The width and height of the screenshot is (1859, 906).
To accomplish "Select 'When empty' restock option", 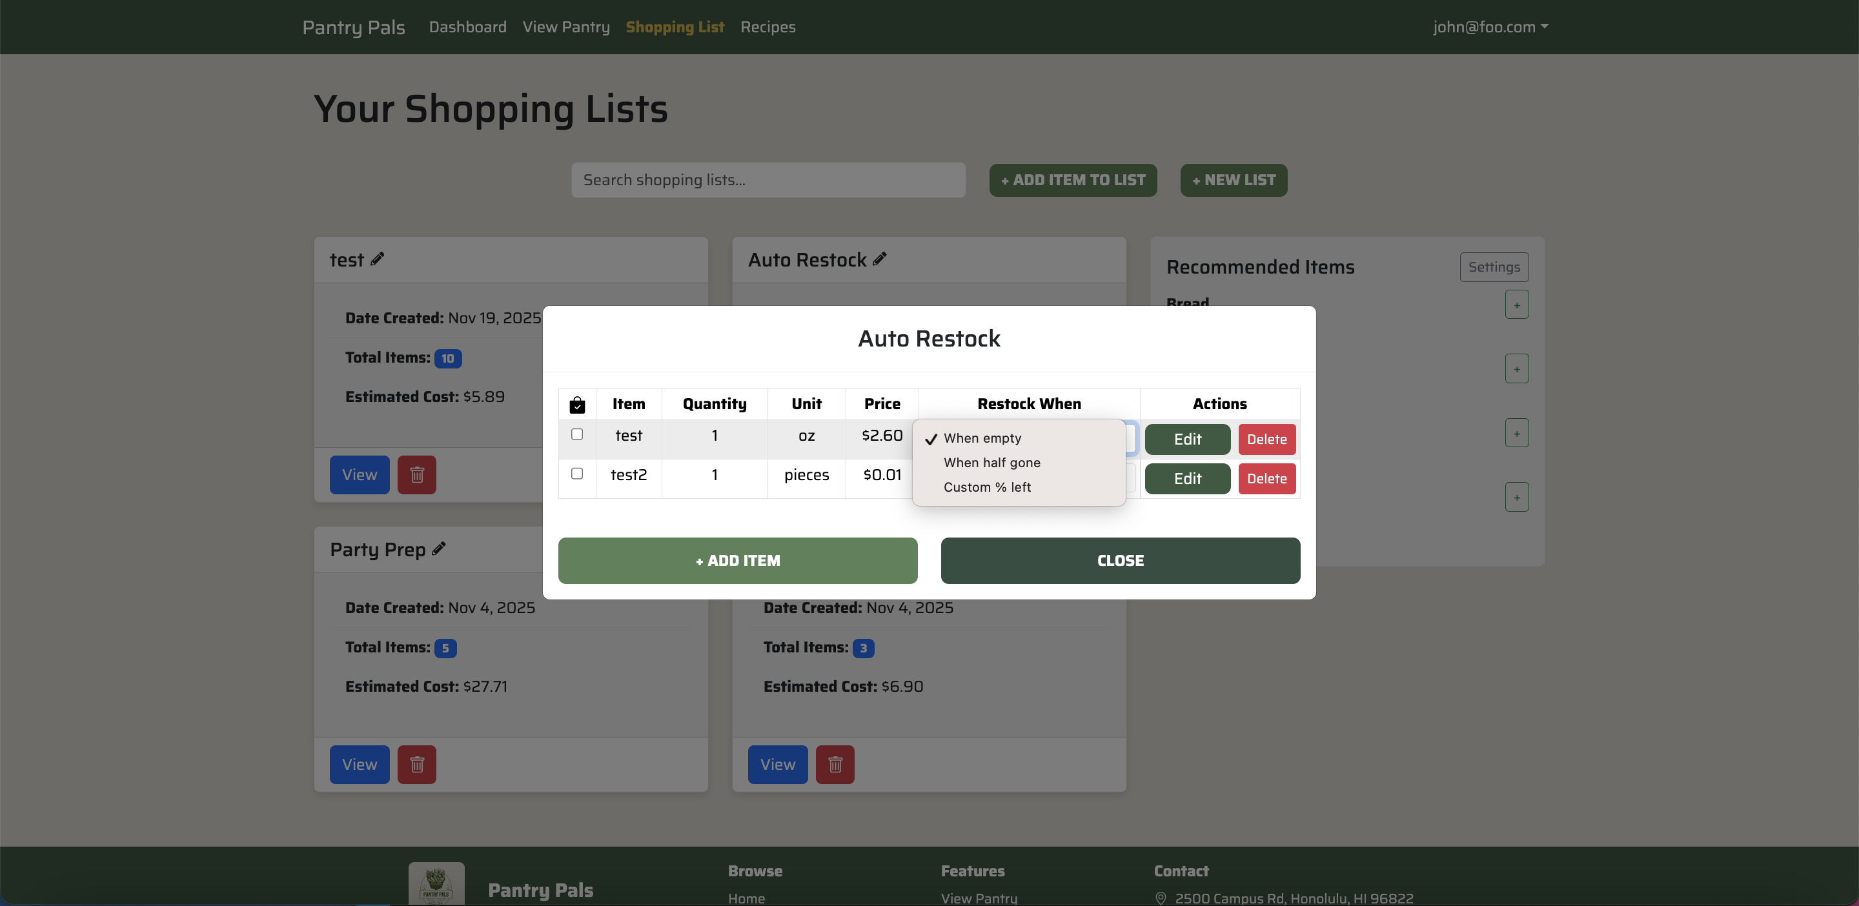I will pos(982,439).
